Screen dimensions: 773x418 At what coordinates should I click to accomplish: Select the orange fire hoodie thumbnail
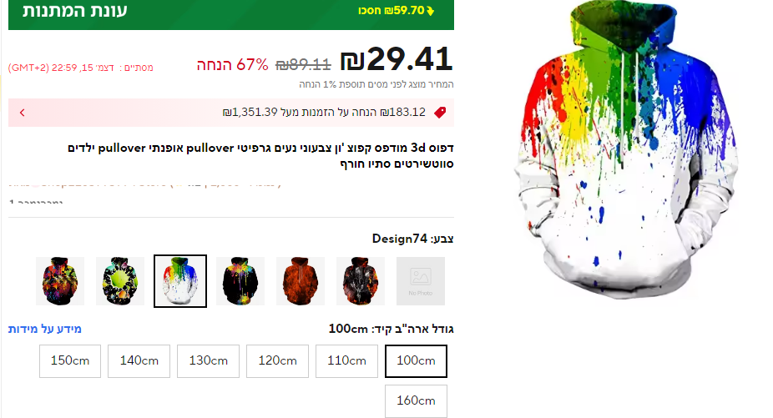pyautogui.click(x=301, y=281)
